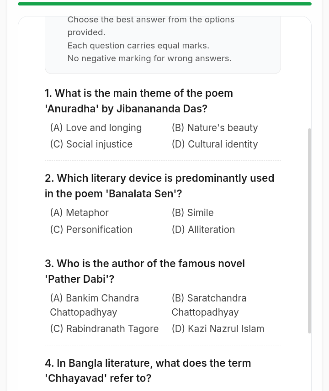Click the 'No negative marking' instruction line
This screenshot has height=391, width=329.
[x=149, y=58]
